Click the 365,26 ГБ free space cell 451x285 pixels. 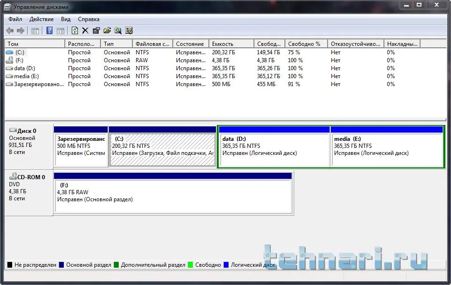pyautogui.click(x=268, y=68)
